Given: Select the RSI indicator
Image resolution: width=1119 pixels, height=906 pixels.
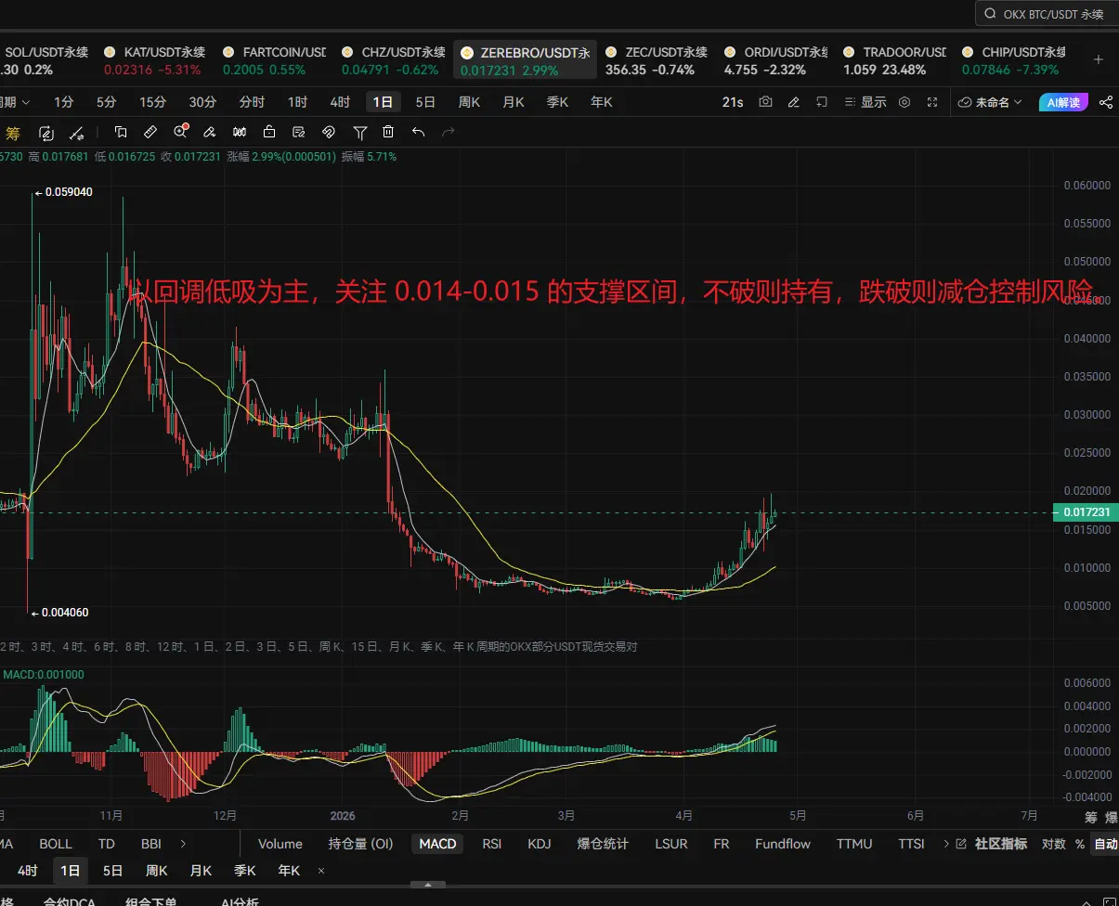Looking at the screenshot, I should tap(492, 844).
